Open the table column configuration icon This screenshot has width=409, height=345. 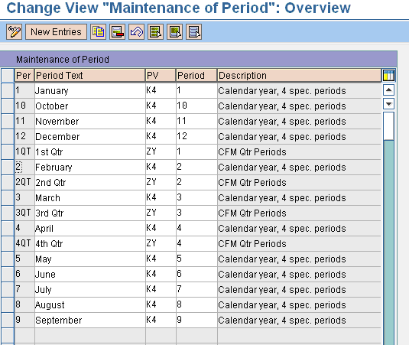tap(388, 76)
